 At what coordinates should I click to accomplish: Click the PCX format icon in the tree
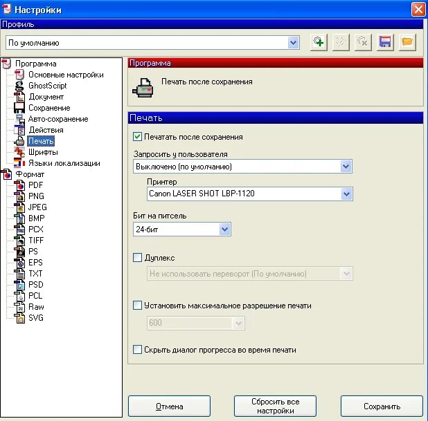click(x=19, y=230)
